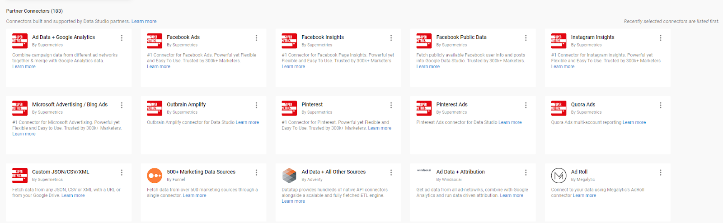Viewport: 723px width, 223px height.
Task: Open three-dot menu on Quora Ads card
Action: coord(660,105)
